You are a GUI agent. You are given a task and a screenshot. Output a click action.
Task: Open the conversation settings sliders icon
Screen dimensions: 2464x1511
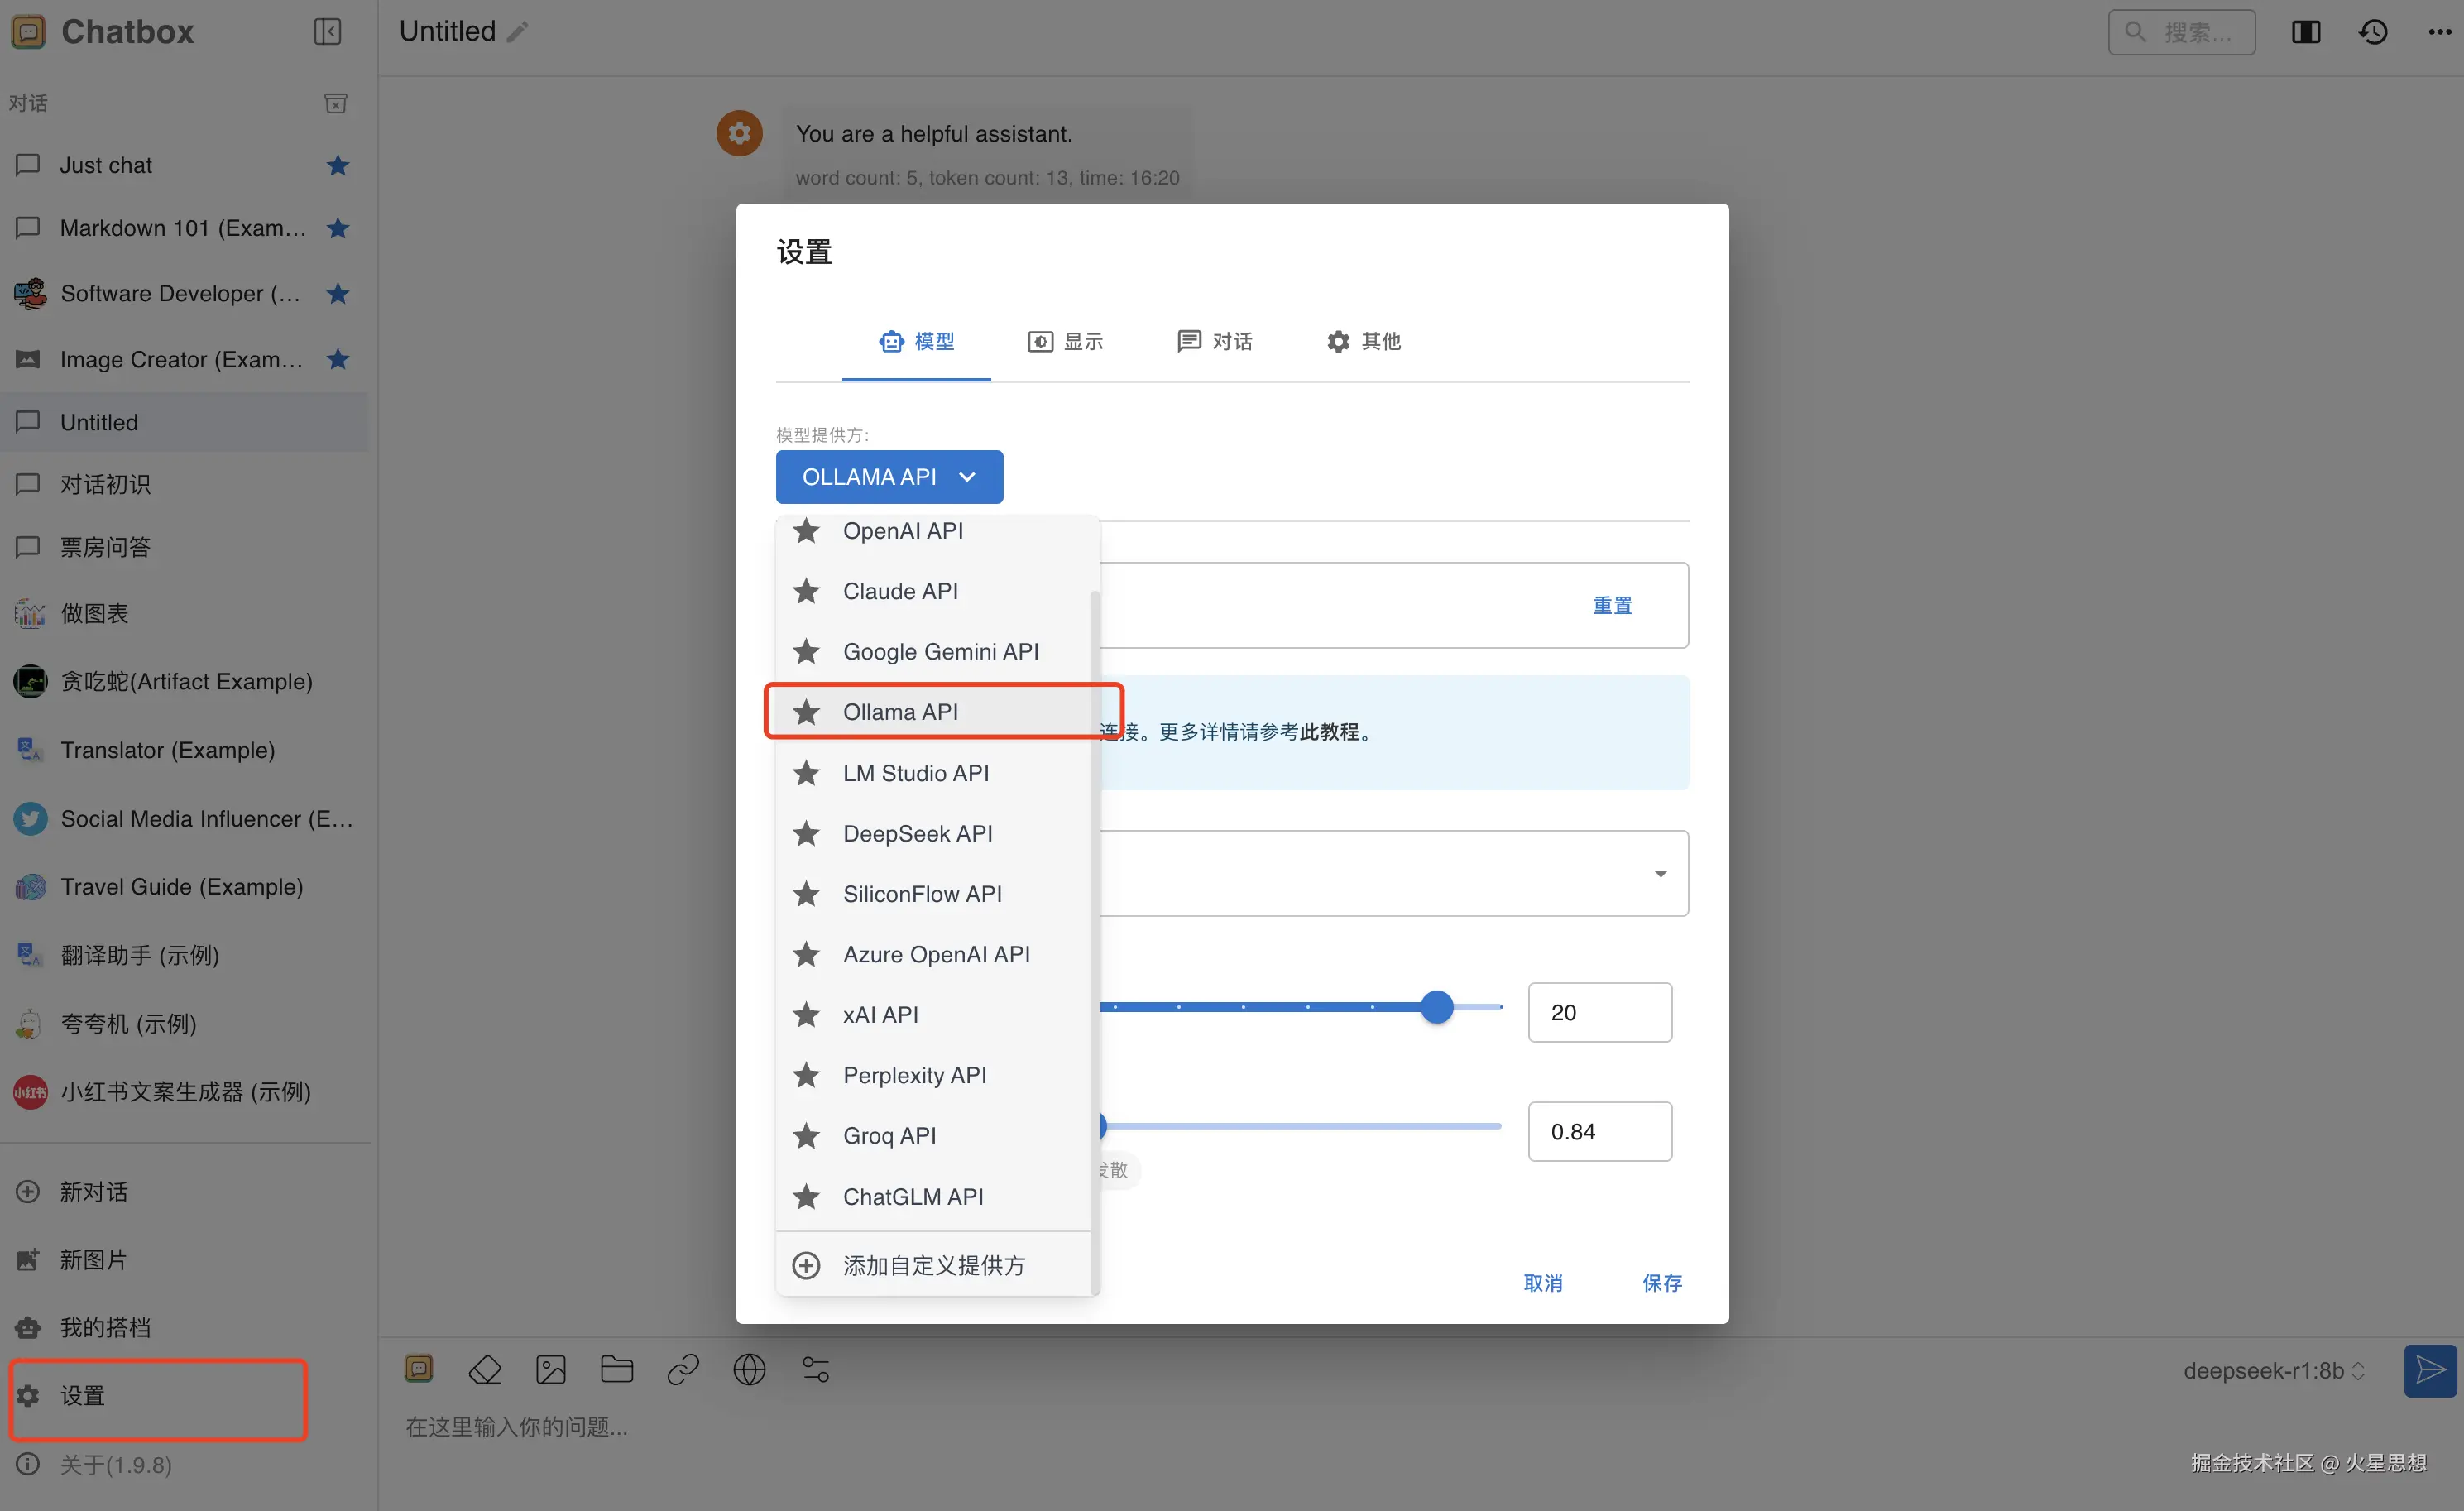click(816, 1369)
